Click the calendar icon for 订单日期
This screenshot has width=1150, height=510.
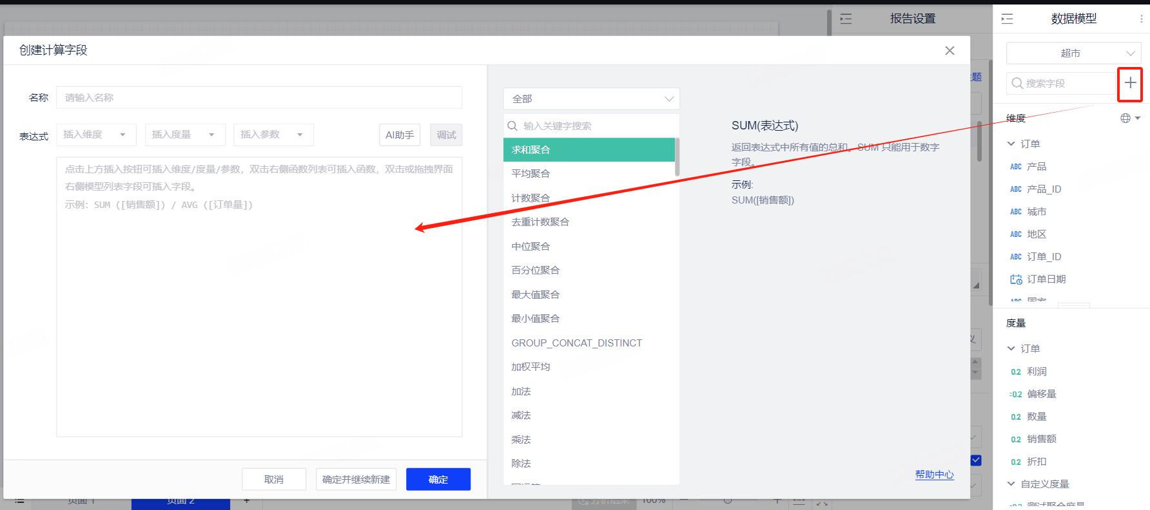1016,279
